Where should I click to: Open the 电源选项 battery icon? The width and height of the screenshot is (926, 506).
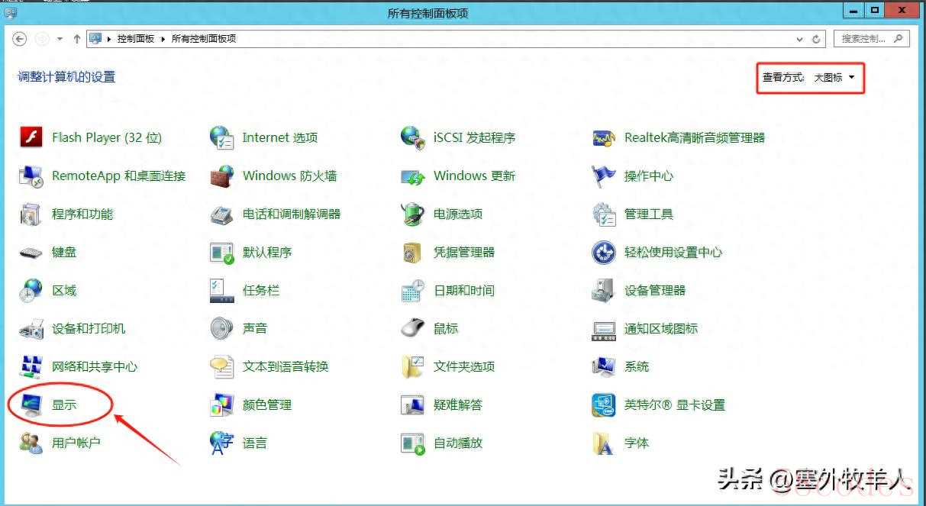[x=412, y=214]
